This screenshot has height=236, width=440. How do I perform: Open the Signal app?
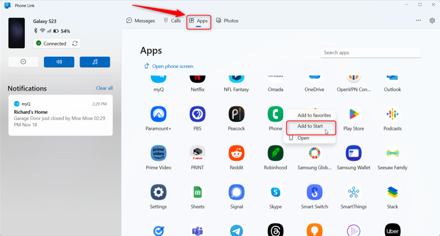pyautogui.click(x=236, y=192)
